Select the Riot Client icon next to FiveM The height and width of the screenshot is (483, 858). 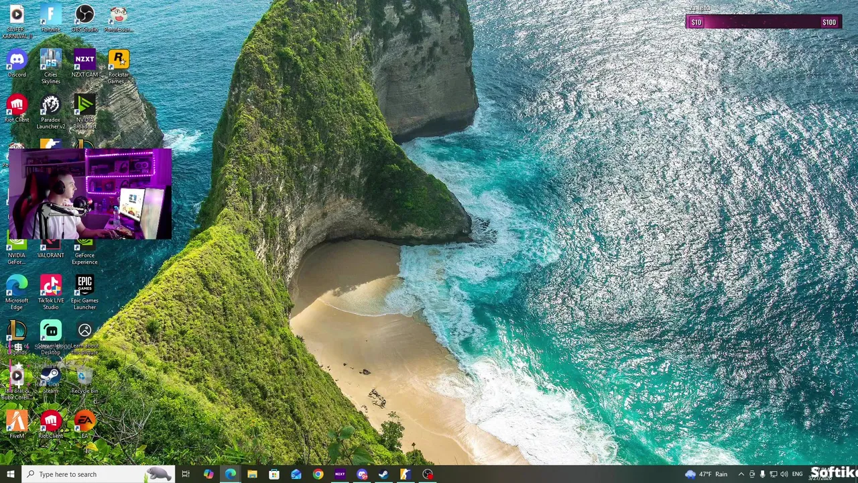tap(50, 425)
